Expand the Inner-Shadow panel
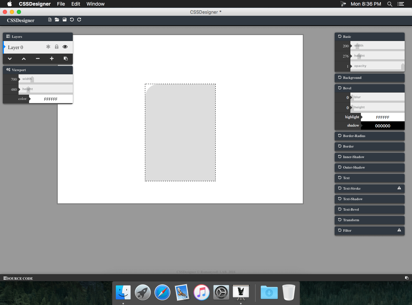412x305 pixels. tap(369, 157)
